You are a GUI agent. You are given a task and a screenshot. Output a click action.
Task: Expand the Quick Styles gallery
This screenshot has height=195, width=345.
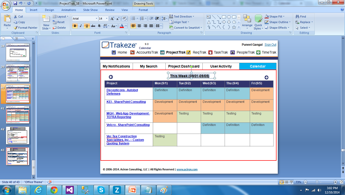[258, 22]
